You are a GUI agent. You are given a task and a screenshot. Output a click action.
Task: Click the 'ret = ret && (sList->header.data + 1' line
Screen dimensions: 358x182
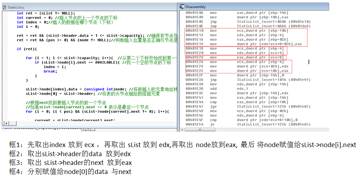(81, 36)
